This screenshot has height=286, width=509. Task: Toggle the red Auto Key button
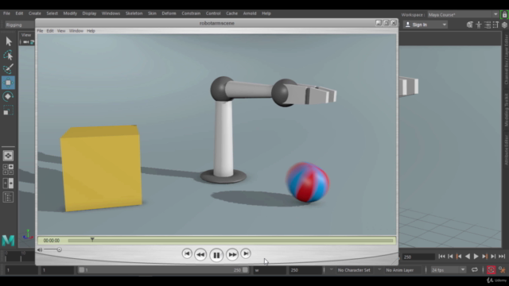point(491,270)
